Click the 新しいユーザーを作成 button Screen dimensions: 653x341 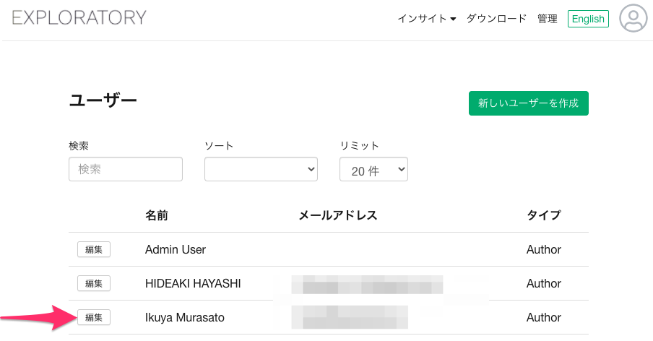(529, 103)
